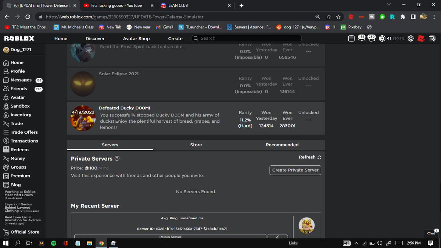
Task: Copy server link with the chain icon button
Action: tap(277, 237)
